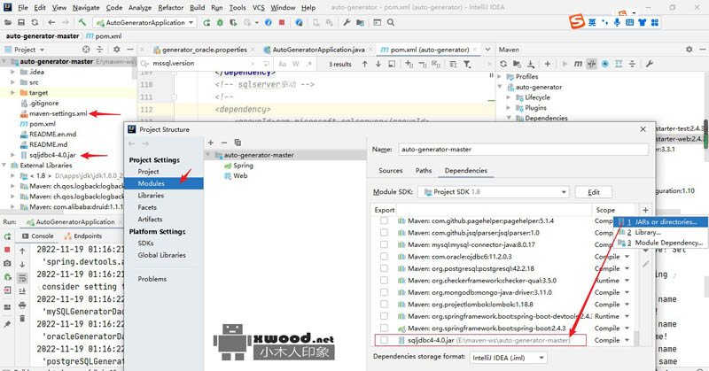Expand target folder in Project tree
709x371 pixels.
[12, 93]
